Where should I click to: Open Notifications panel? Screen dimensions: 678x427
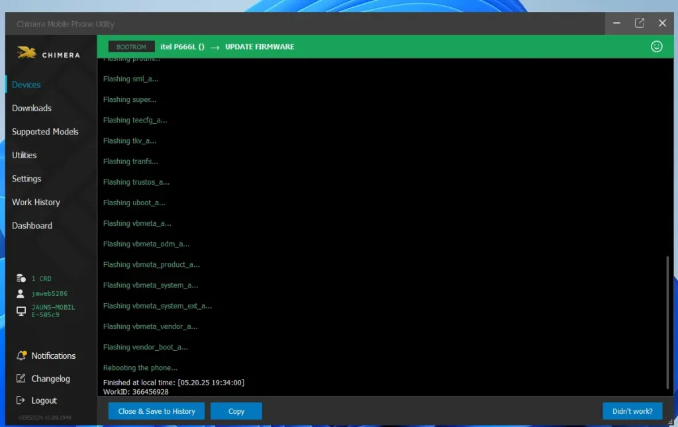54,356
